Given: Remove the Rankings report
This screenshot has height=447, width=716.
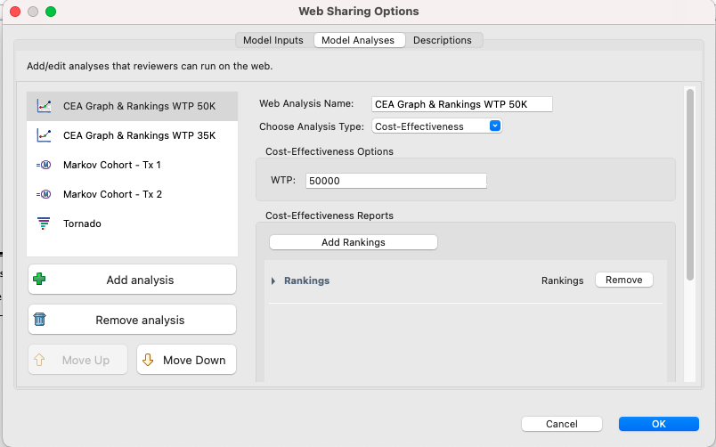Looking at the screenshot, I should pos(623,280).
